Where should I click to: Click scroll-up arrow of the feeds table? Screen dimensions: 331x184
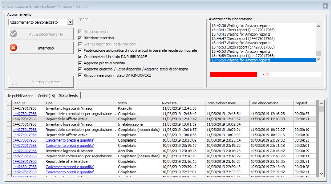click(321, 103)
